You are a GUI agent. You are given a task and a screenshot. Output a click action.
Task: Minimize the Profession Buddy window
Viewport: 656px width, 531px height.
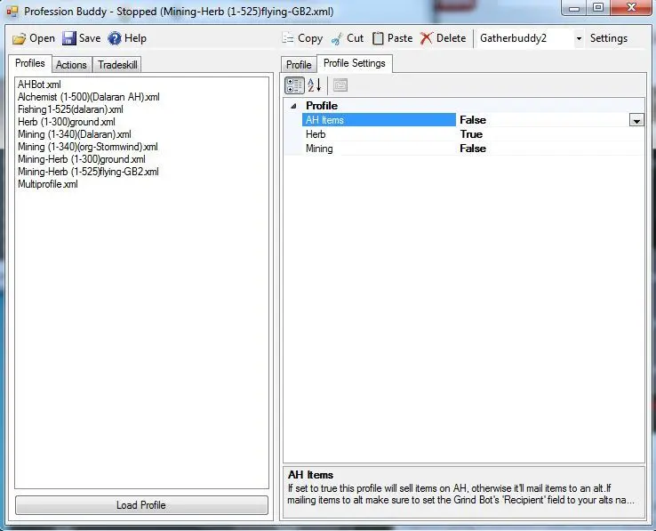tap(574, 8)
